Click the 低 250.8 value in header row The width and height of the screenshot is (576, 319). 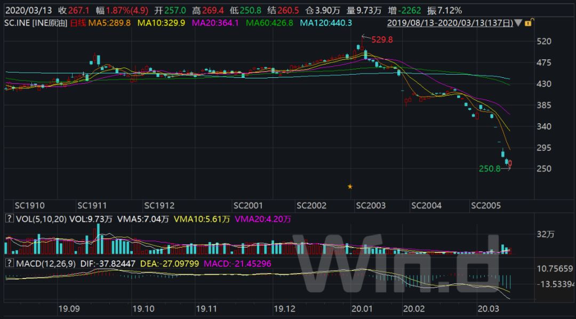point(246,10)
